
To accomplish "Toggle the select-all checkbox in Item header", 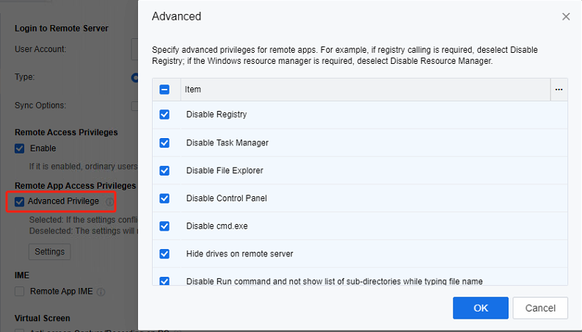I will [164, 90].
